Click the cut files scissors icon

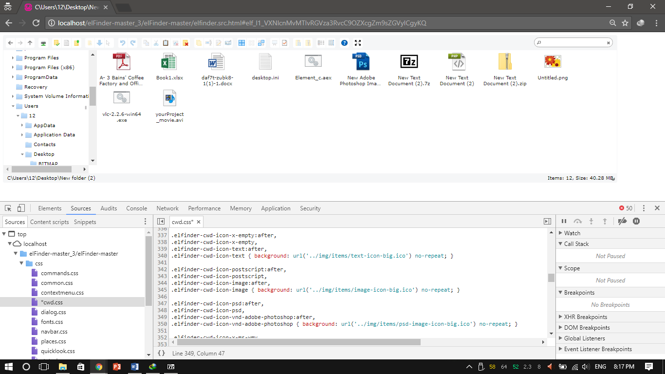pyautogui.click(x=156, y=43)
